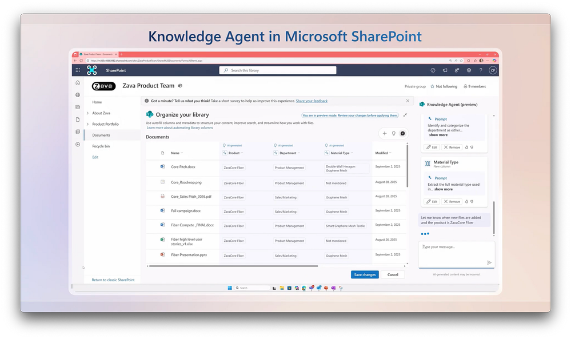571x339 pixels.
Task: Expand the About Zava navigation item
Action: coord(88,113)
